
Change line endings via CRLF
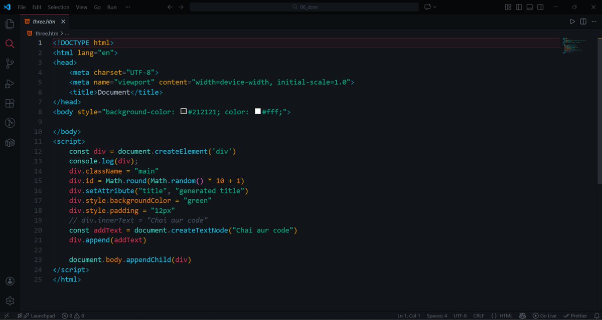478,316
